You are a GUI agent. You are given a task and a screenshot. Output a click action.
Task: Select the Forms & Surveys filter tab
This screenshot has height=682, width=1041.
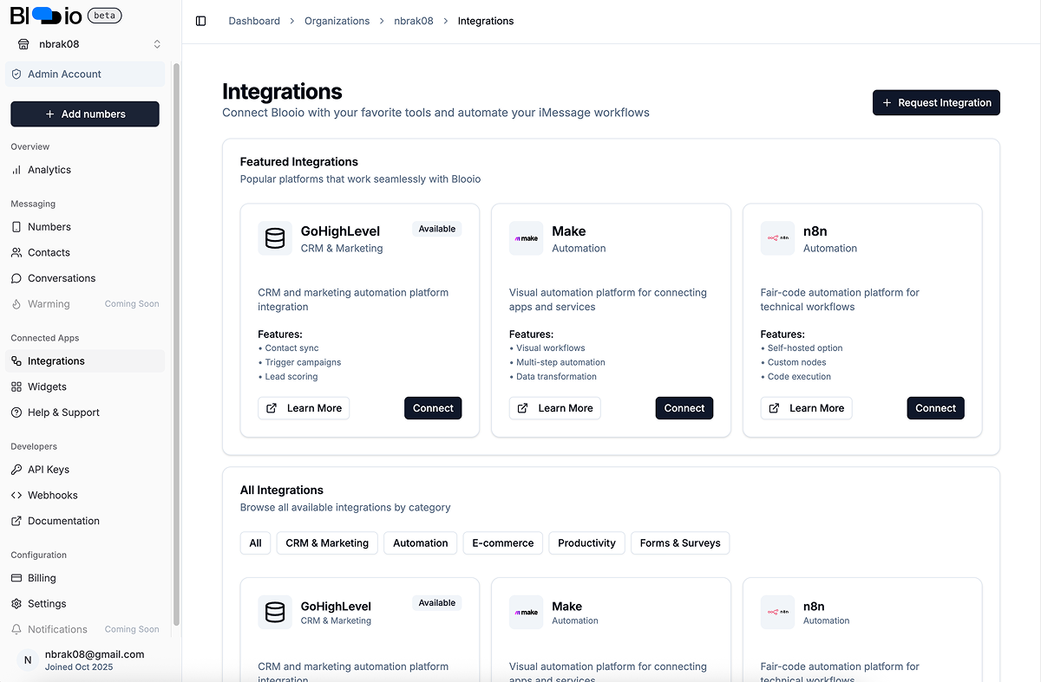tap(680, 542)
